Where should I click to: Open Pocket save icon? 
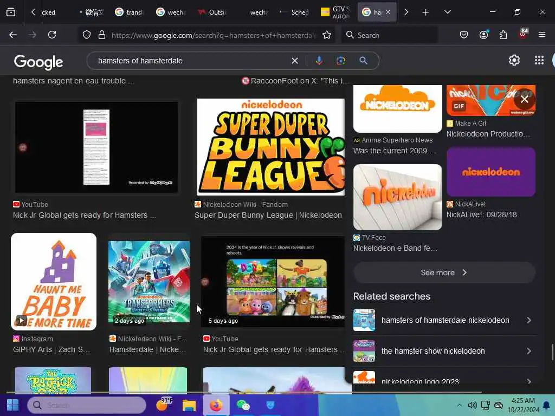pos(464,35)
